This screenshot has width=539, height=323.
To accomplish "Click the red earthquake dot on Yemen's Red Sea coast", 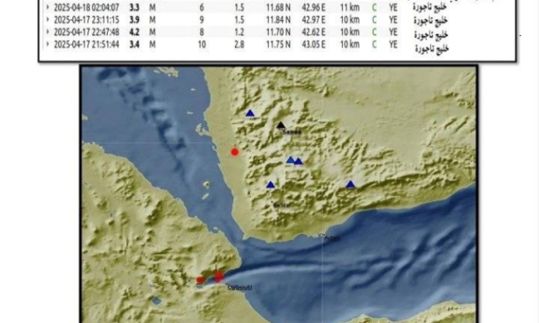I will [x=235, y=152].
